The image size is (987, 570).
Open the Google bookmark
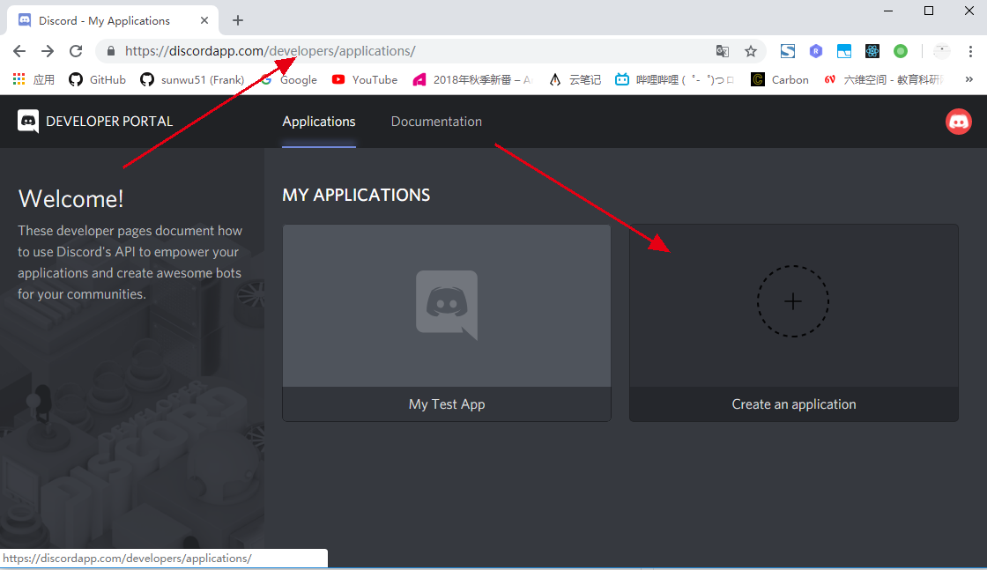[x=290, y=80]
